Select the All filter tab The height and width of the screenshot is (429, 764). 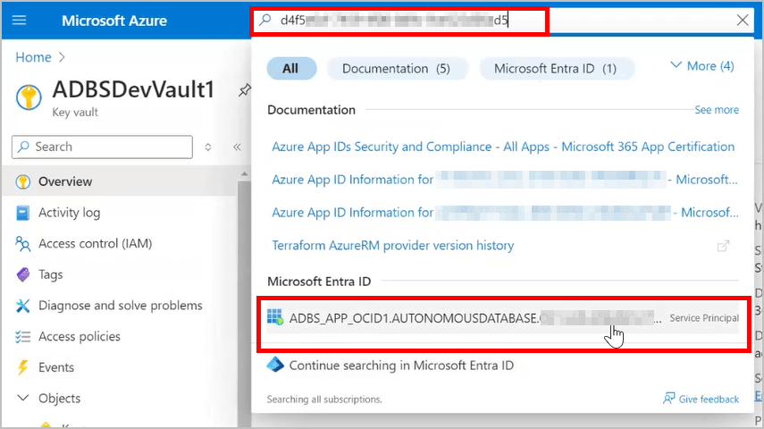(290, 69)
